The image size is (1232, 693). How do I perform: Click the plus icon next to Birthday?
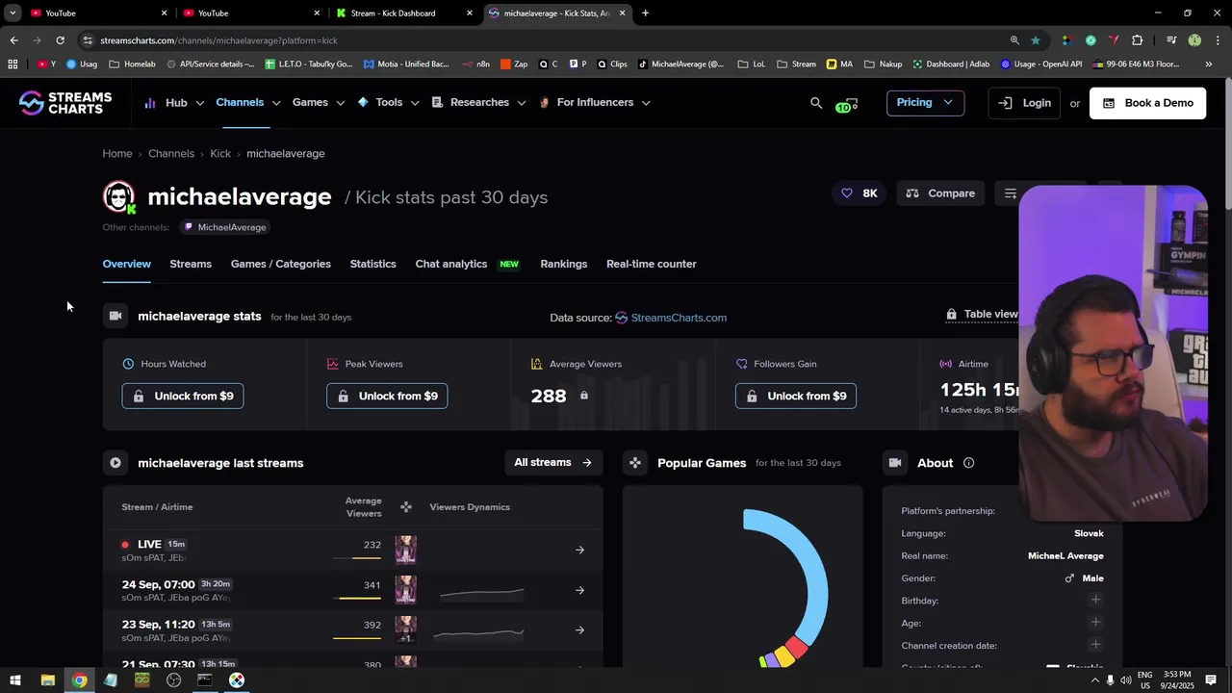(1095, 600)
